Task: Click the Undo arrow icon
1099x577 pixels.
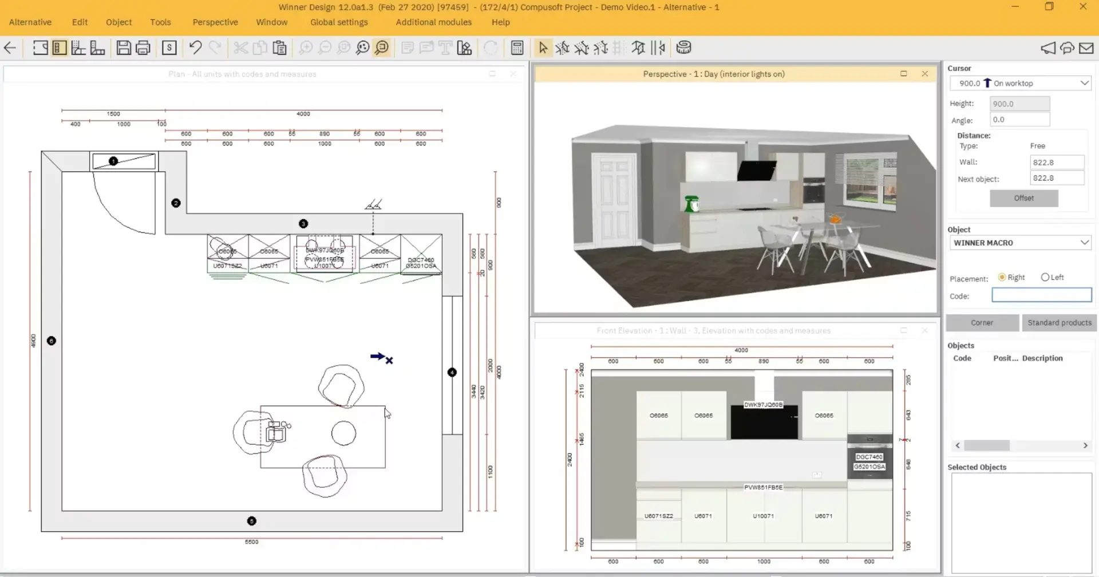Action: [x=195, y=48]
